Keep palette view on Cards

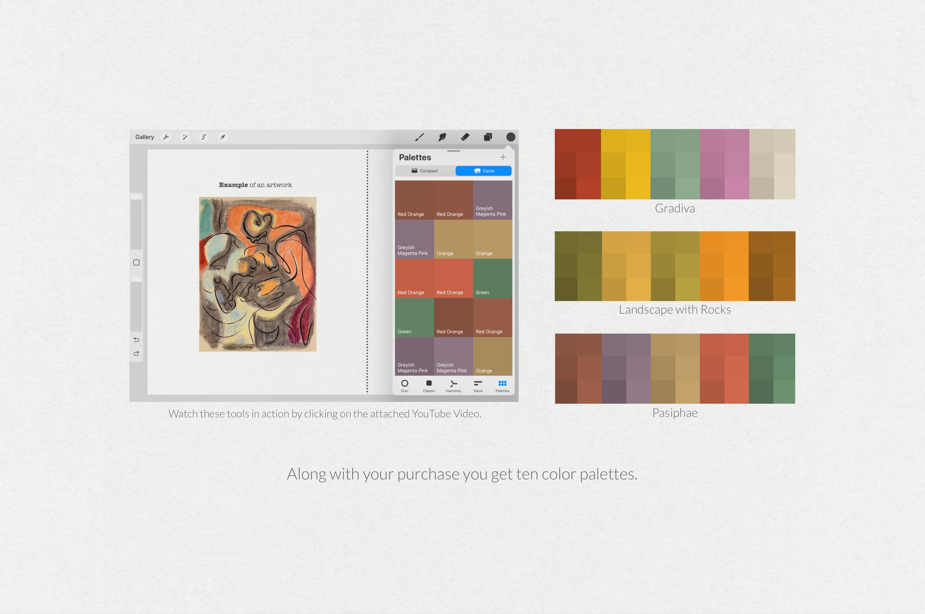pyautogui.click(x=483, y=171)
